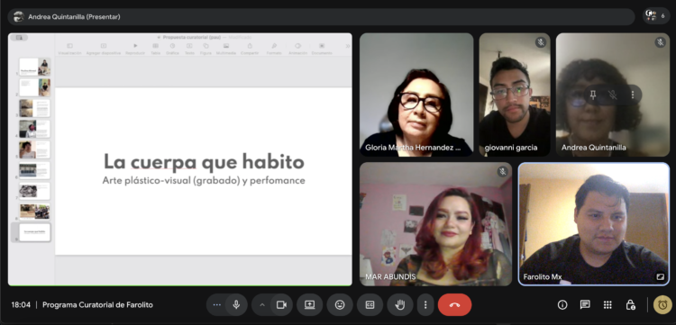Open the present screen option
This screenshot has height=325, width=676.
309,305
